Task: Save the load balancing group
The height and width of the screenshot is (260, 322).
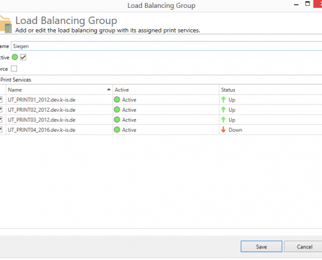Action: pos(262,246)
